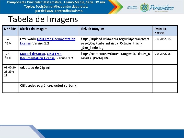Click the Pernambuco state coat of arms emblem
Image resolution: width=184 pixels, height=138 pixels.
[145, 7]
